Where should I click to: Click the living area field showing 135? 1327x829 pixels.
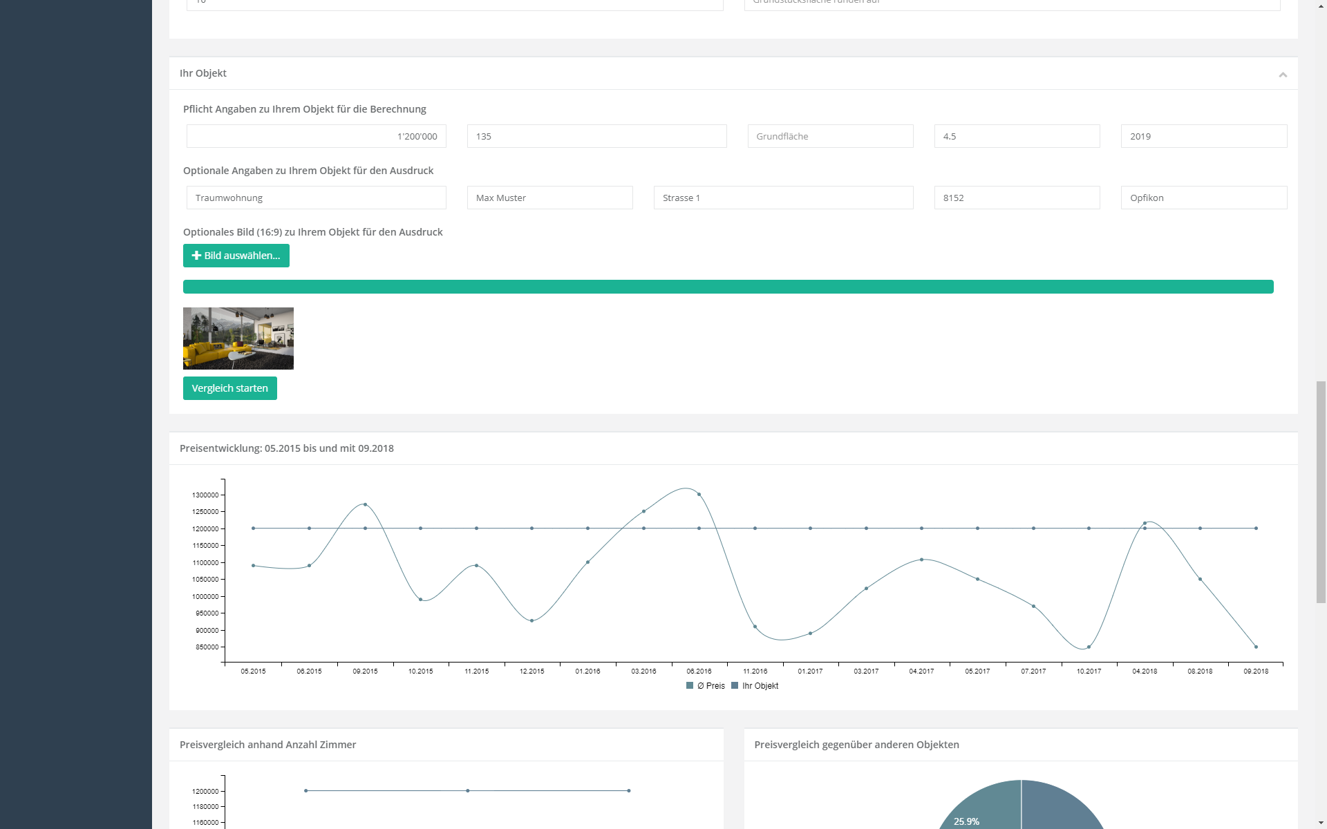tap(596, 136)
